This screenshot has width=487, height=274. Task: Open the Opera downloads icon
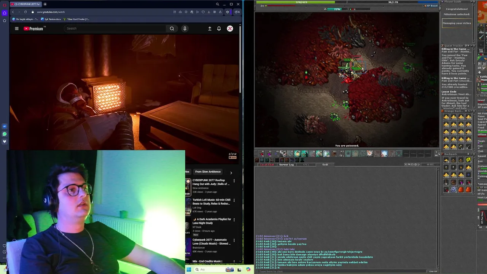(208, 12)
